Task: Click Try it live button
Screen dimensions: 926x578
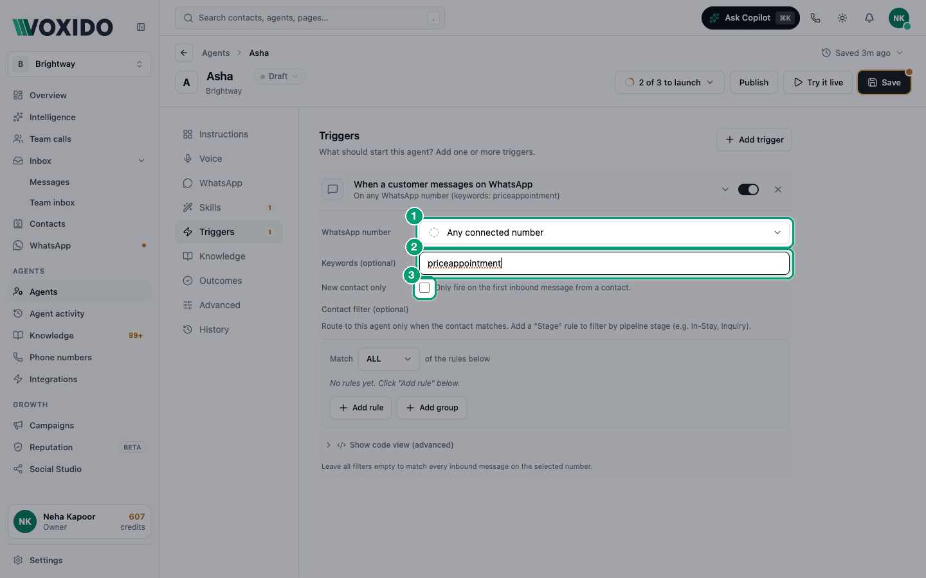Action: click(818, 82)
